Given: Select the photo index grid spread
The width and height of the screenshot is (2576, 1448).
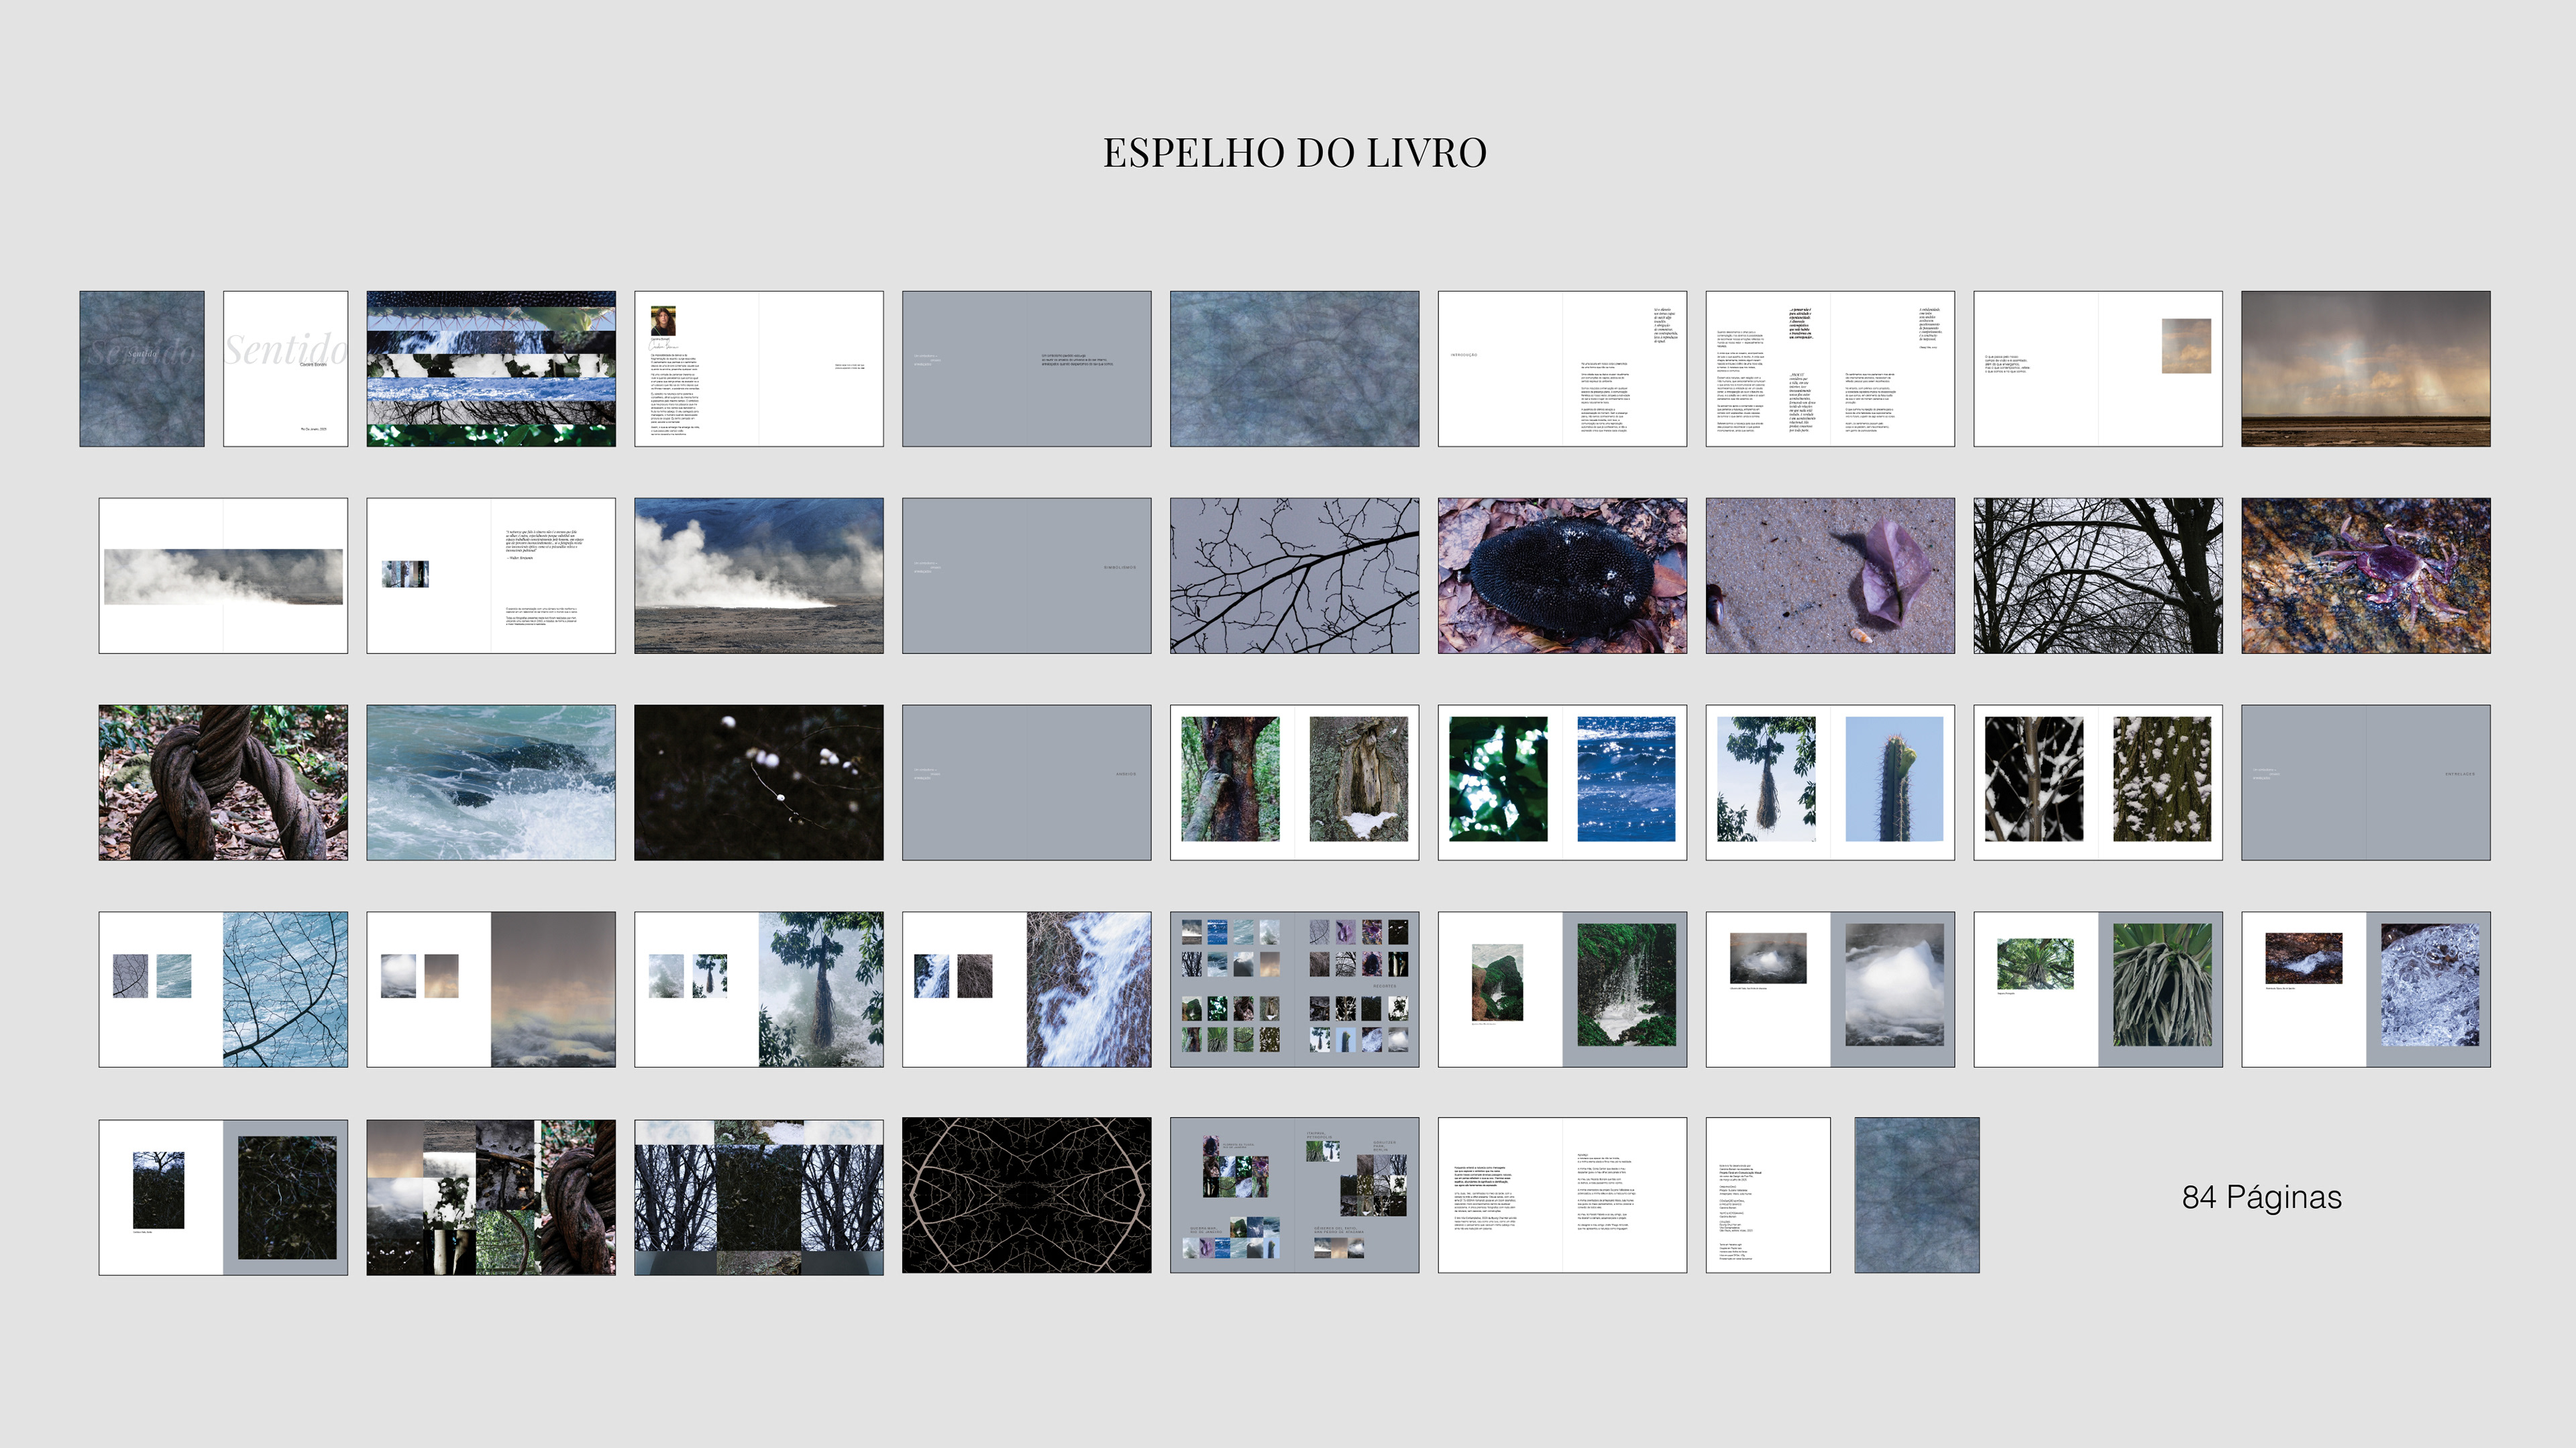Looking at the screenshot, I should (x=1294, y=989).
